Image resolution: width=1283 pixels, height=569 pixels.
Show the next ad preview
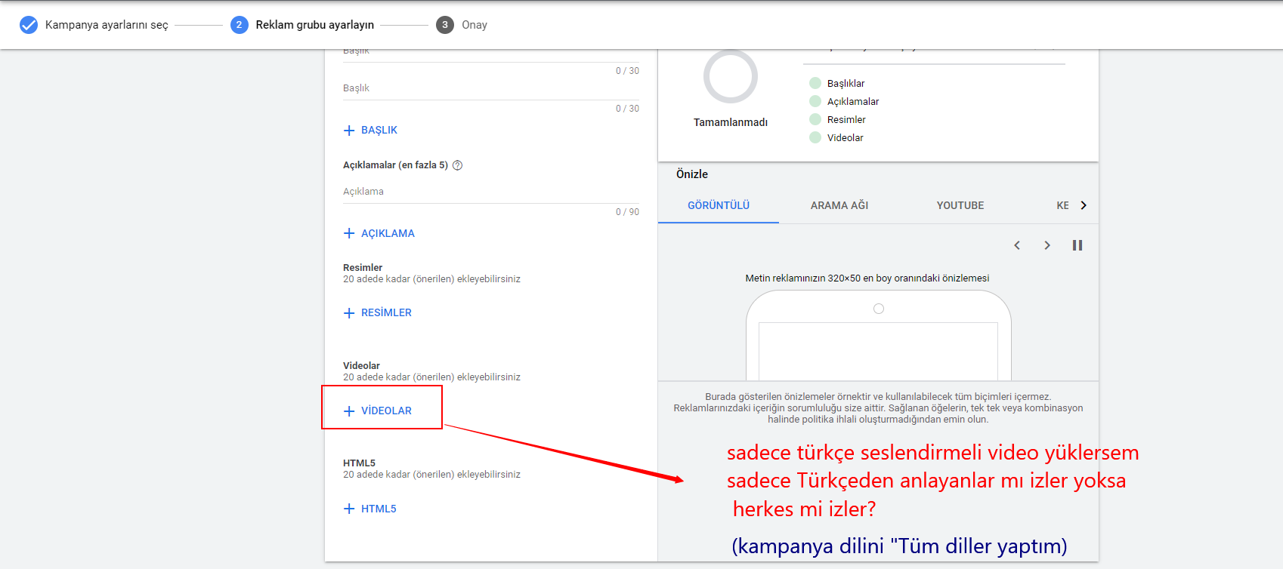point(1047,245)
